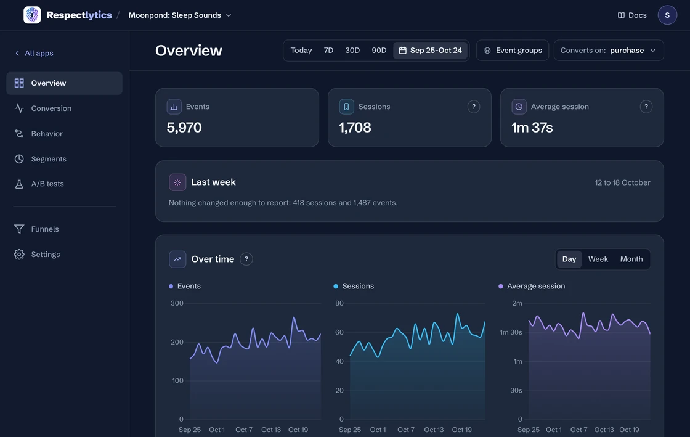Show help for Over time
This screenshot has height=437, width=690.
pyautogui.click(x=246, y=259)
